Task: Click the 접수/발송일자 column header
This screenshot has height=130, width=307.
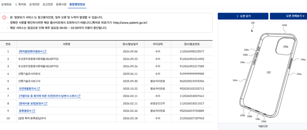Action: click(x=130, y=44)
